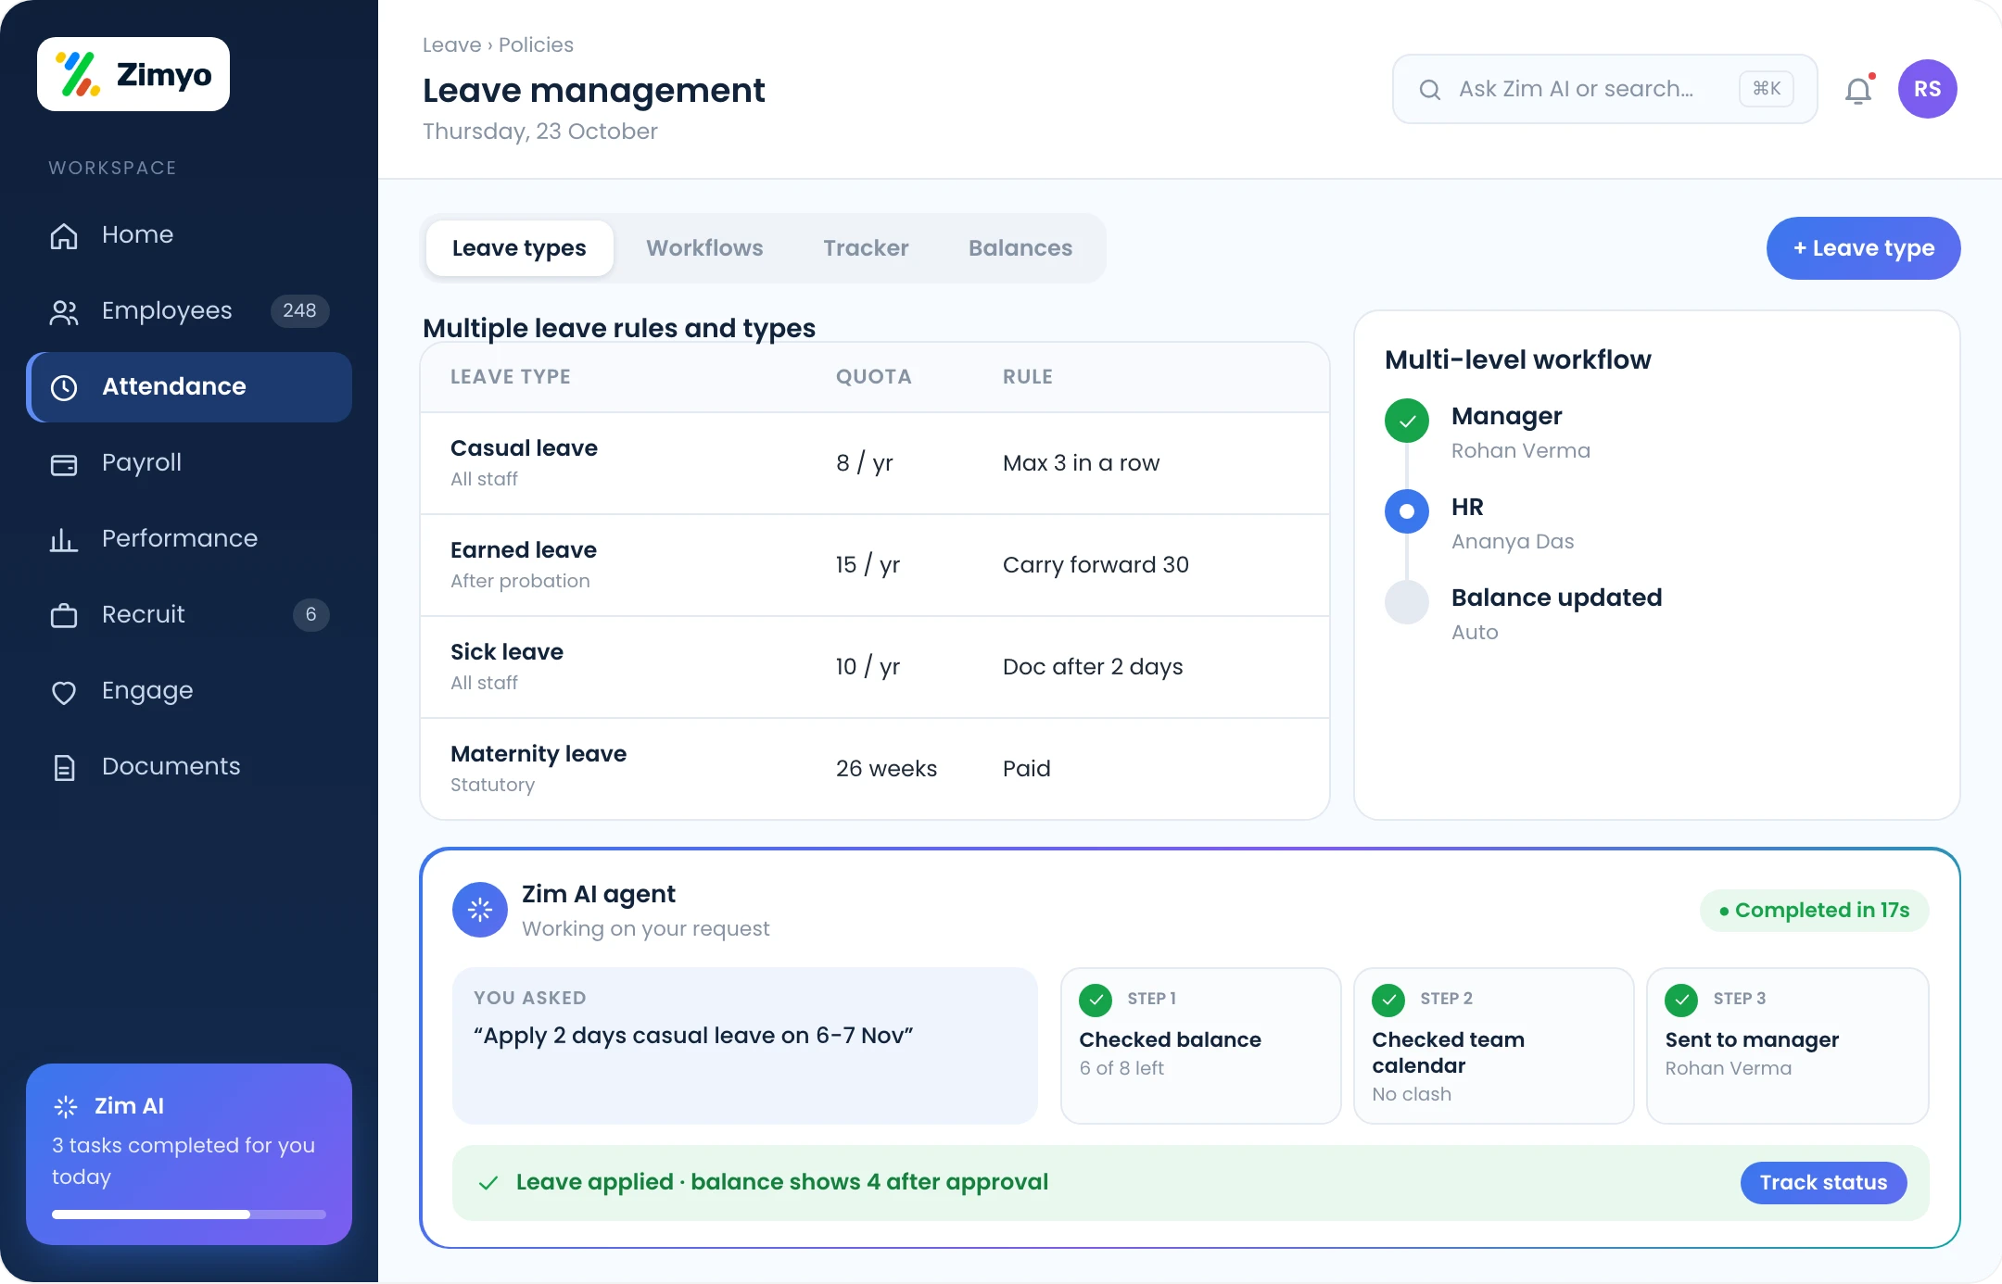The image size is (2002, 1284).
Task: Click the Zim AI agent sparkle icon
Action: 480,910
